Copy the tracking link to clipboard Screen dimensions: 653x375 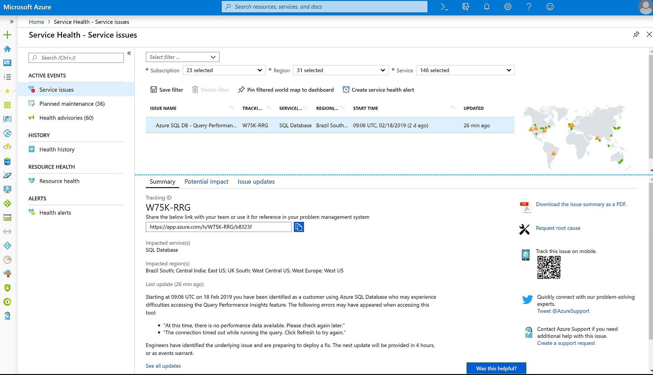point(299,227)
